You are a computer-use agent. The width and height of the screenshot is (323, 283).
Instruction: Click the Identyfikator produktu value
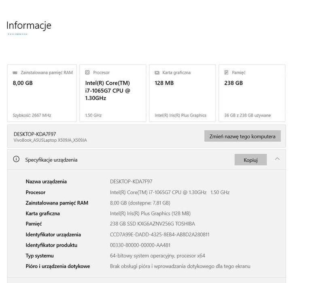click(140, 245)
